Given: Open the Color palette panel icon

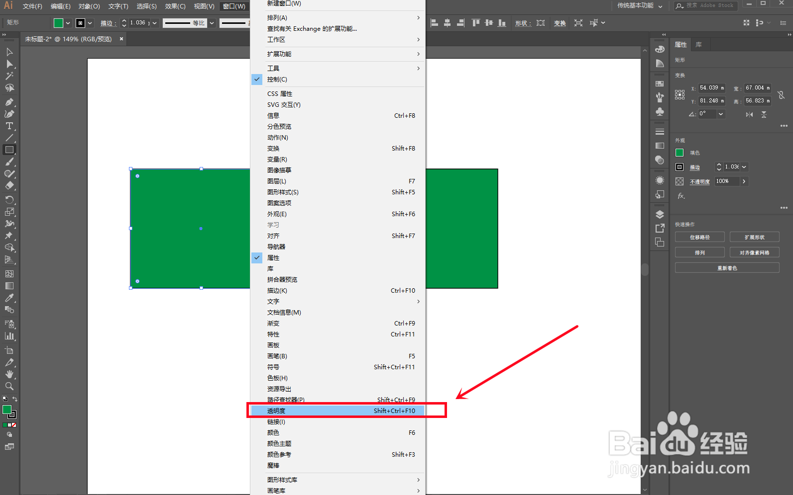Looking at the screenshot, I should point(660,49).
